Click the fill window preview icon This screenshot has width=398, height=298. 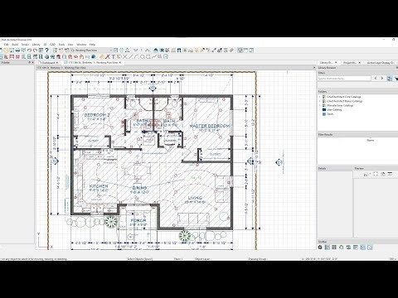[x=376, y=174]
